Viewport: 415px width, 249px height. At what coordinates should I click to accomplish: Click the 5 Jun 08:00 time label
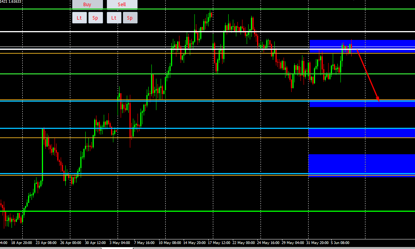(340, 243)
